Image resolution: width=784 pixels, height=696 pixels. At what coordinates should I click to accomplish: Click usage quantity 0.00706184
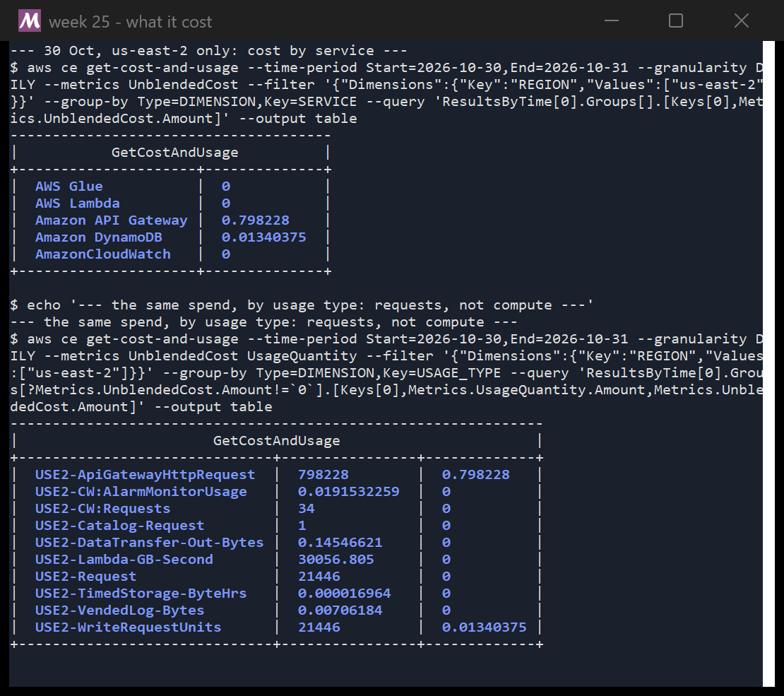pos(340,611)
